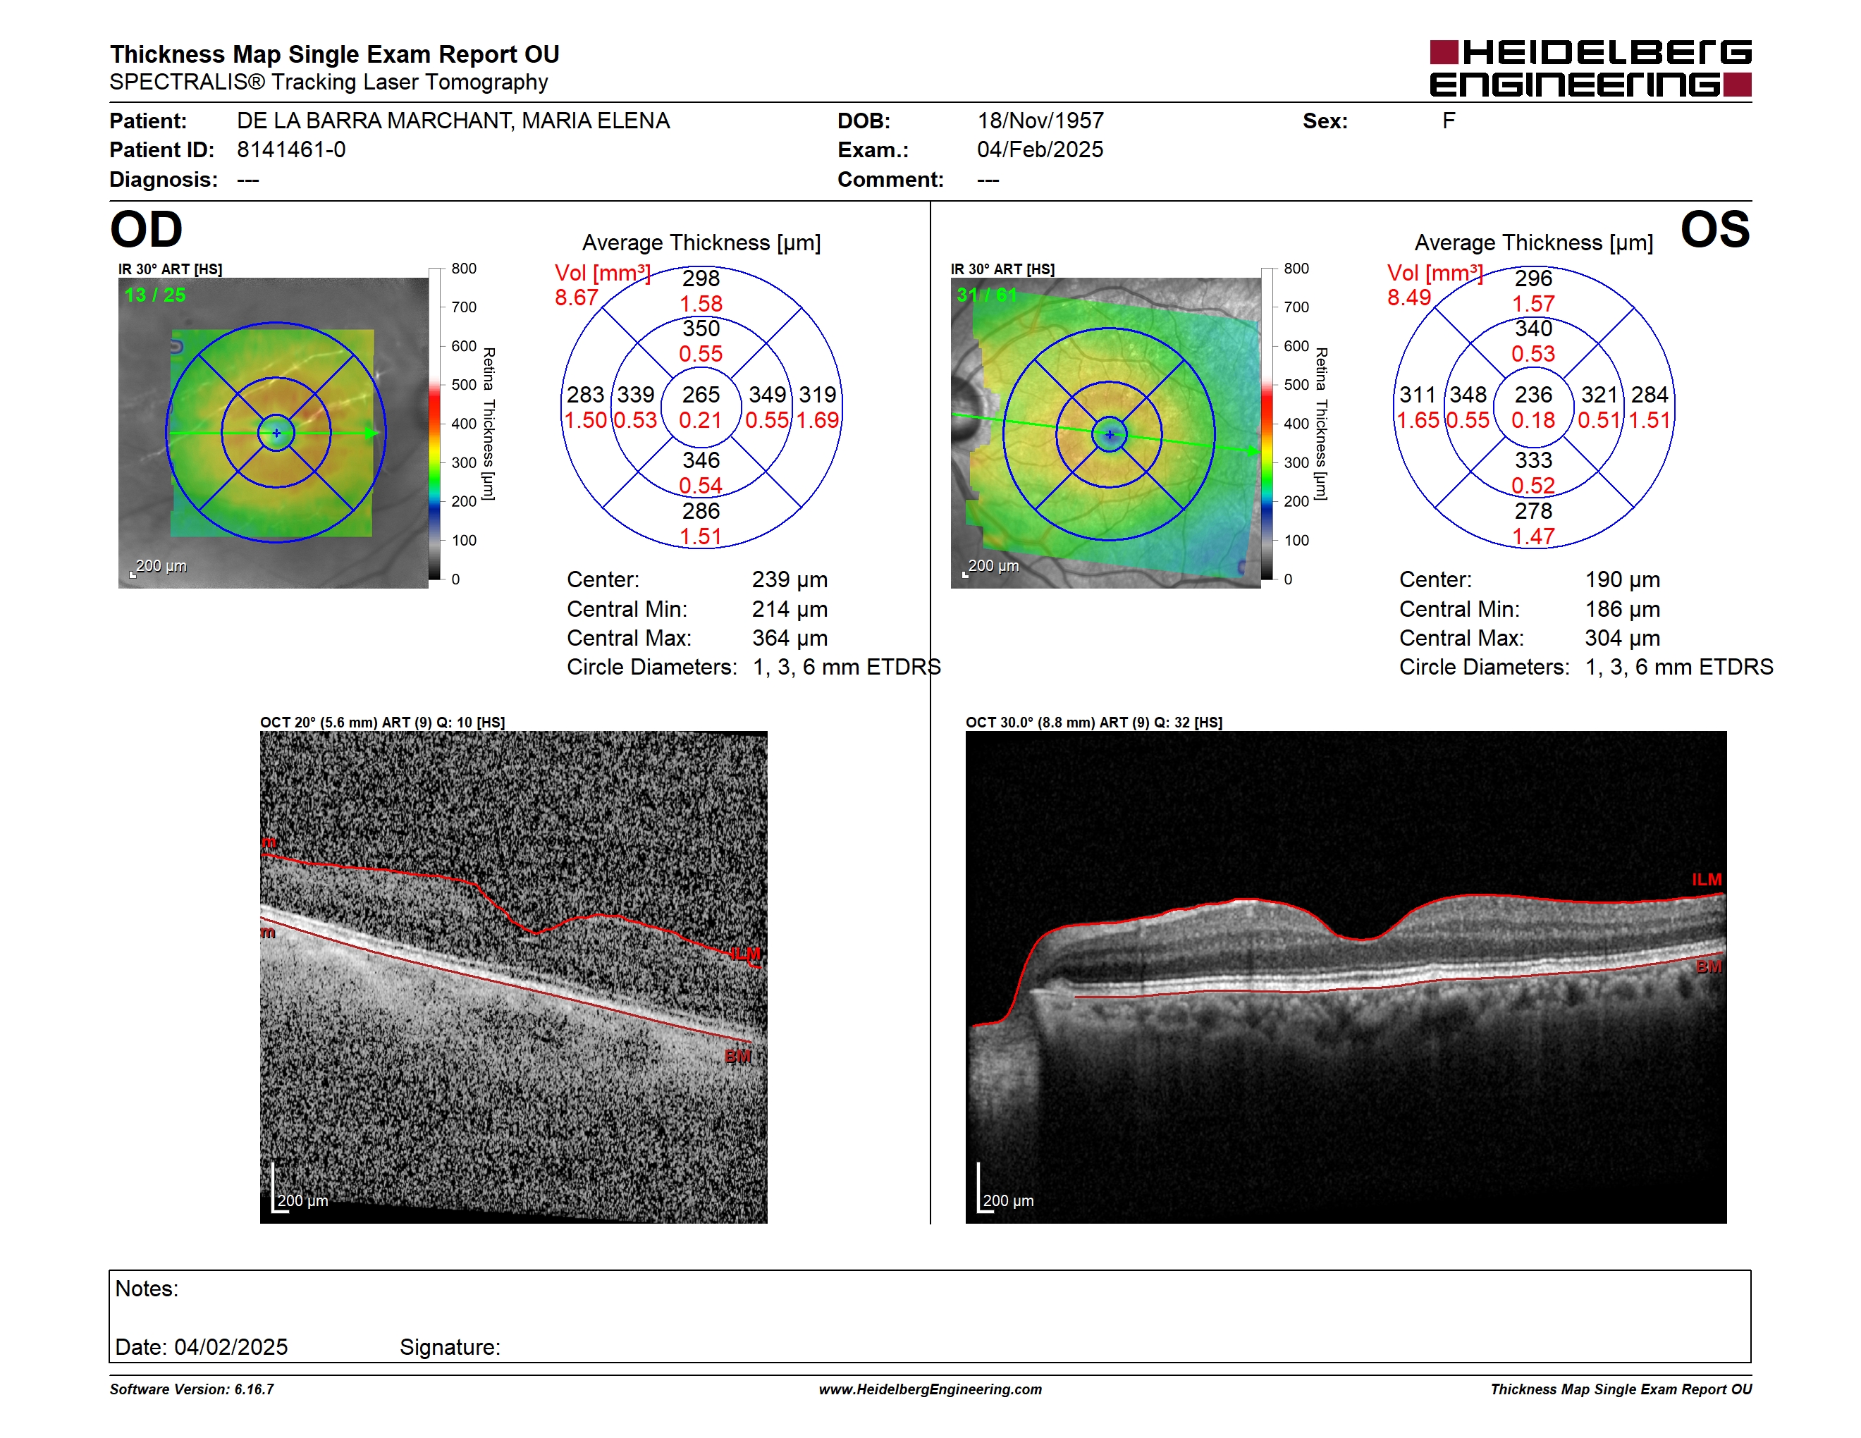Click OD scan counter '13 / 25'
The width and height of the screenshot is (1861, 1438).
(x=155, y=295)
